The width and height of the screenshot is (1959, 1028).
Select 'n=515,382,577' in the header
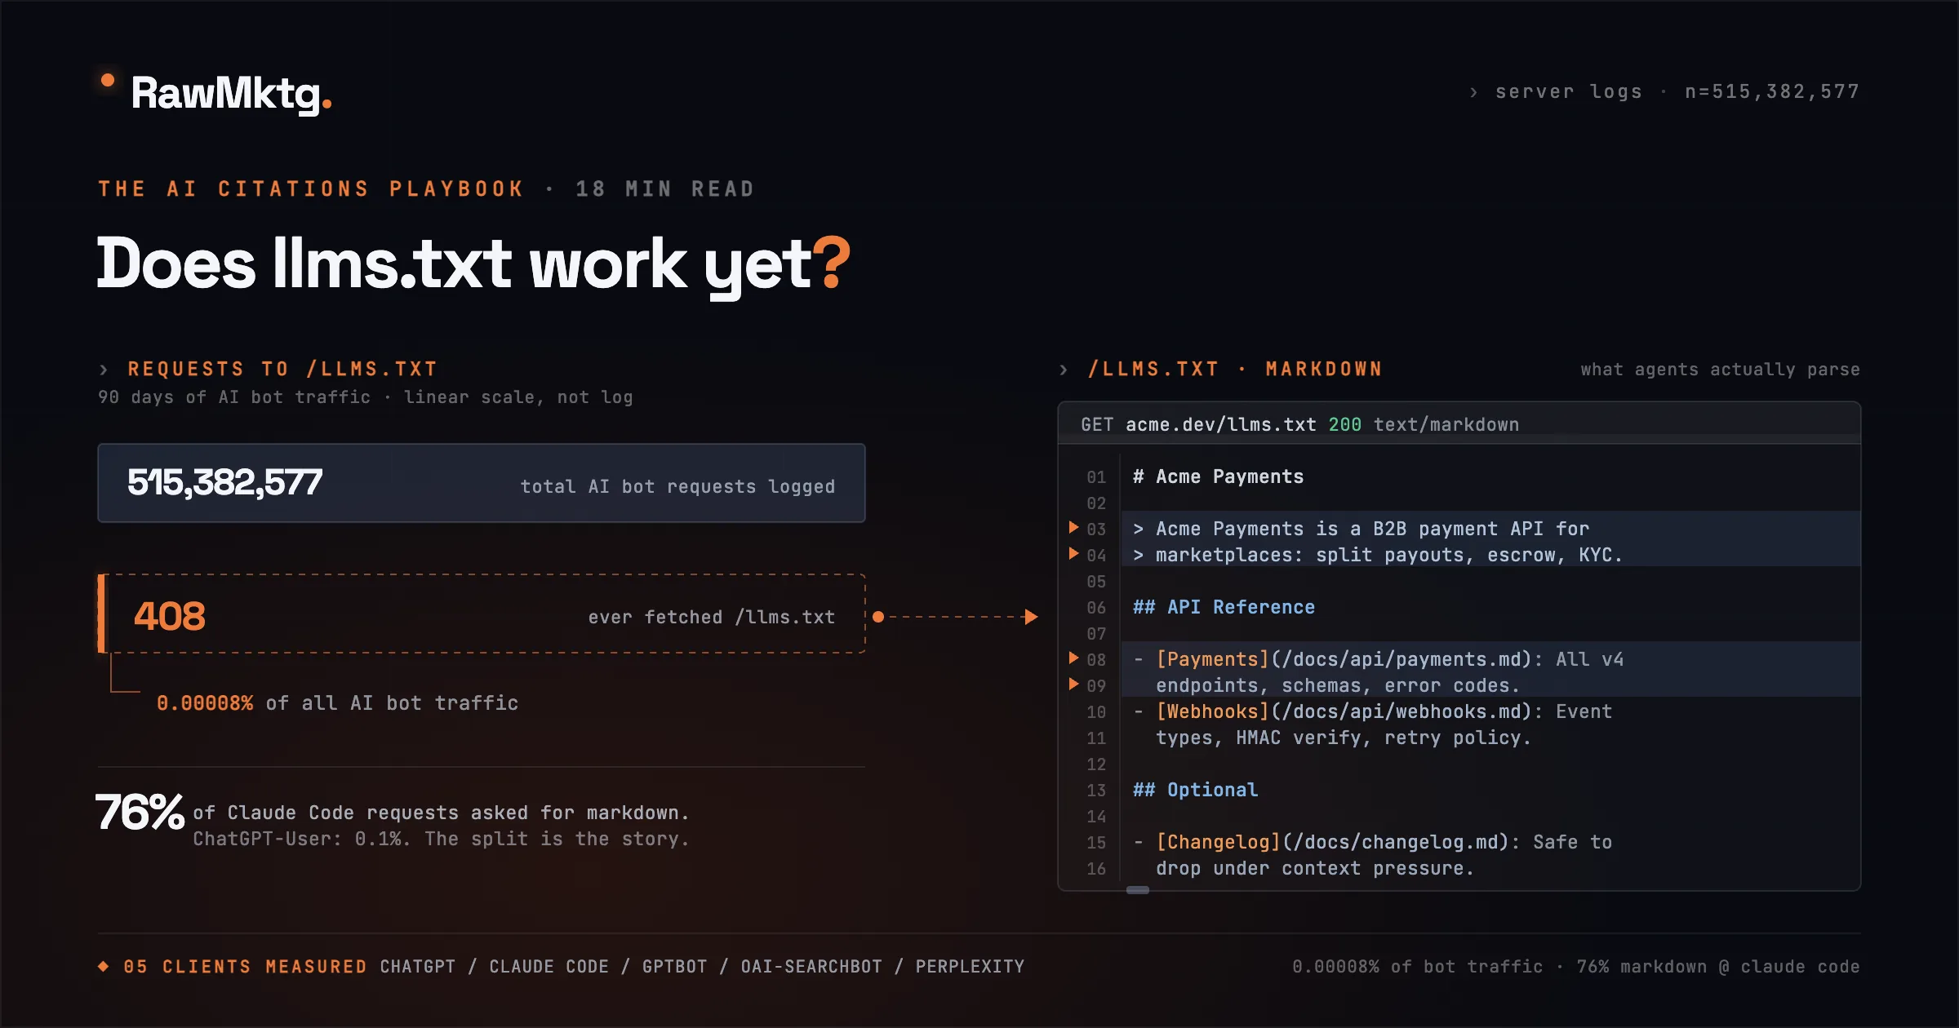(1772, 91)
